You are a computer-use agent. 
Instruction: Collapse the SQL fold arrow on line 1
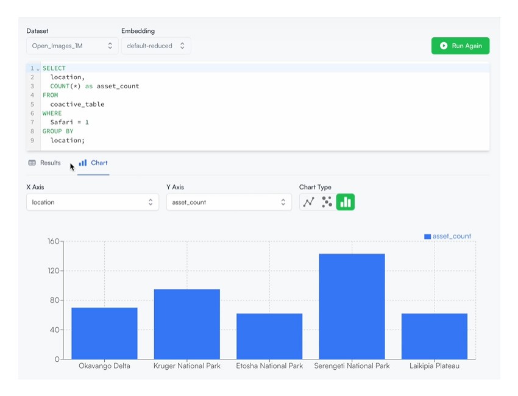click(38, 69)
